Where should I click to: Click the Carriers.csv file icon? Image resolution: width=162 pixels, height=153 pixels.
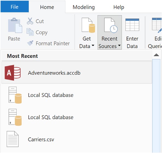coord(13,139)
